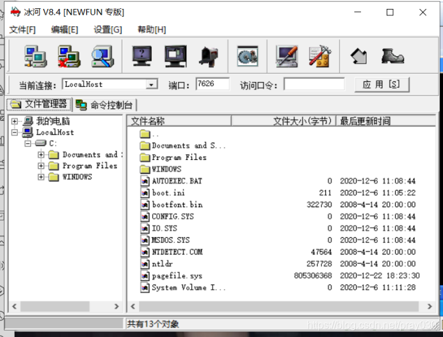Click the tree pane horizontal scrollbar thumb
The width and height of the screenshot is (443, 337).
pos(55,306)
